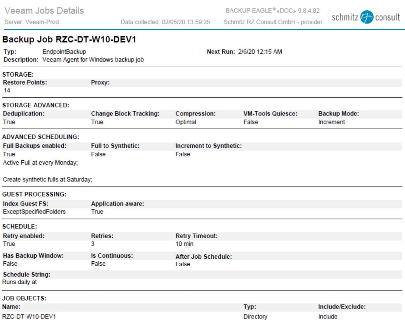Click the Server: Veeam-Prod text
The width and height of the screenshot is (405, 330).
(32, 22)
